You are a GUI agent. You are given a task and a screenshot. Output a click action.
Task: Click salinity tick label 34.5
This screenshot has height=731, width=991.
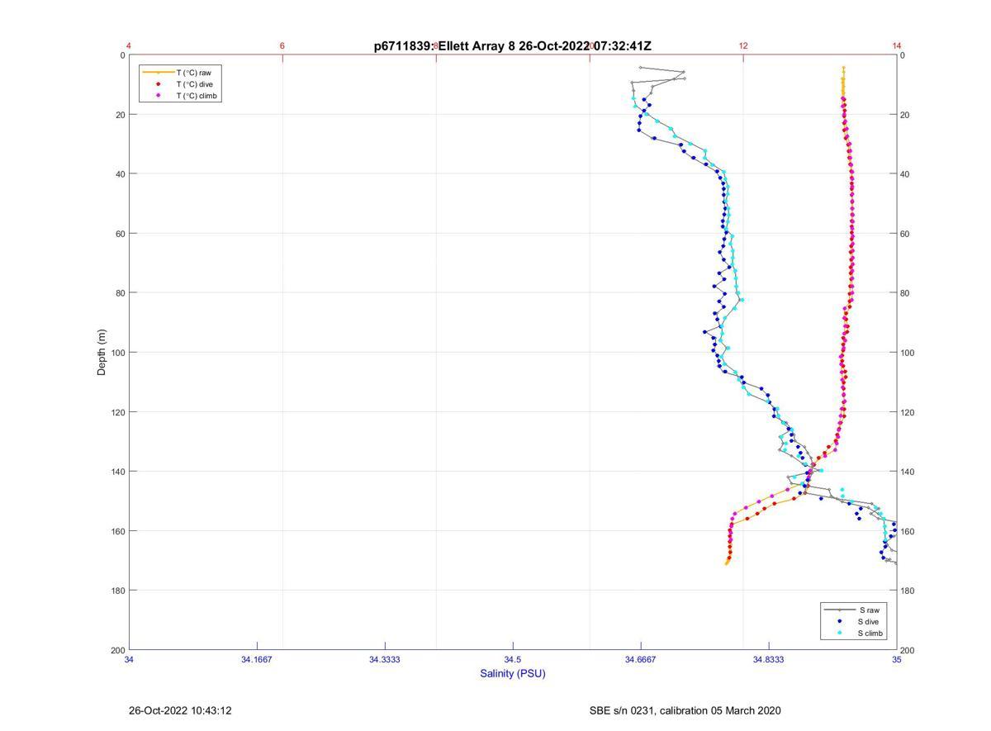click(513, 659)
